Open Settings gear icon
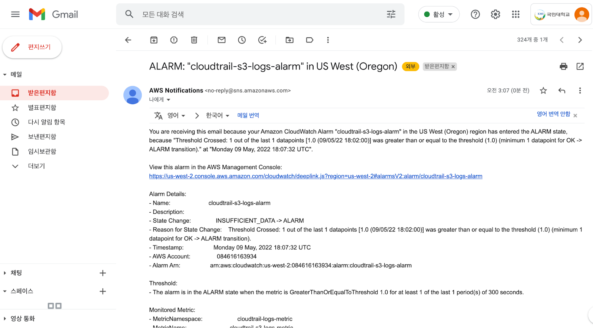The image size is (593, 328). pyautogui.click(x=496, y=14)
